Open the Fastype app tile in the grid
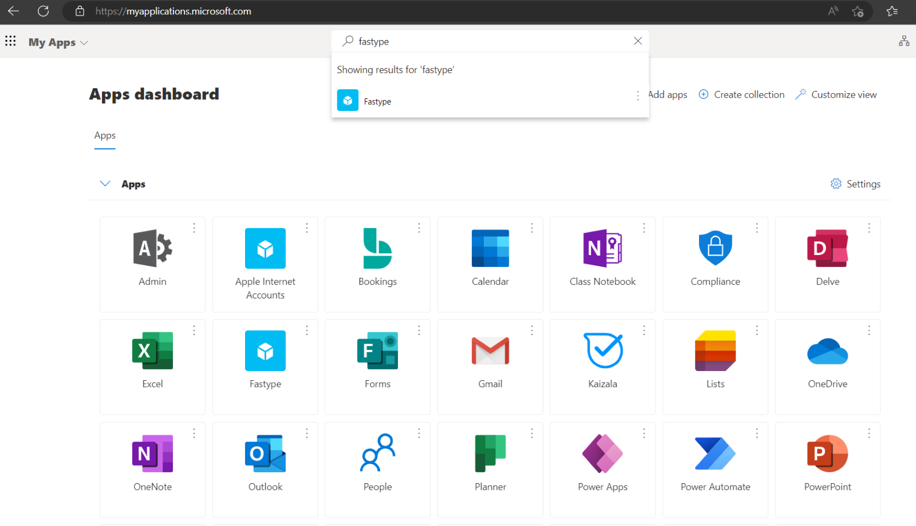The height and width of the screenshot is (526, 916). [265, 366]
